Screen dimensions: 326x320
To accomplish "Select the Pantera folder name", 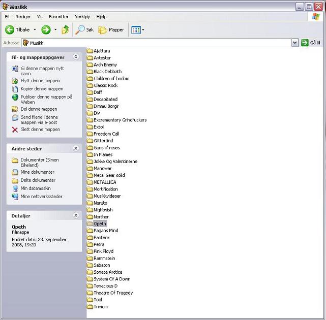I will click(x=101, y=237).
